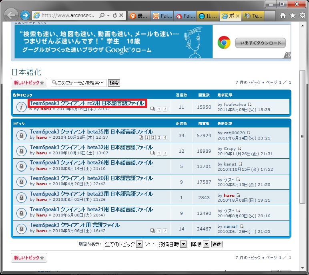309x275 pixels.
Task: Click the 日本語化 forum heading
Action: [x=26, y=72]
